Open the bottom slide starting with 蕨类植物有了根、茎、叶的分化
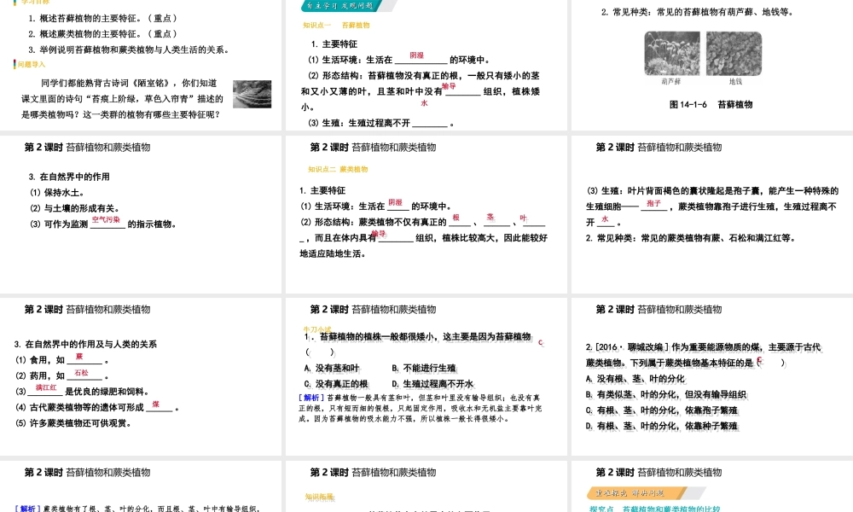The width and height of the screenshot is (853, 512). coord(141,486)
